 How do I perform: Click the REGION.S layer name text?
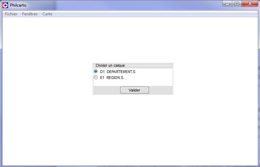click(x=115, y=78)
